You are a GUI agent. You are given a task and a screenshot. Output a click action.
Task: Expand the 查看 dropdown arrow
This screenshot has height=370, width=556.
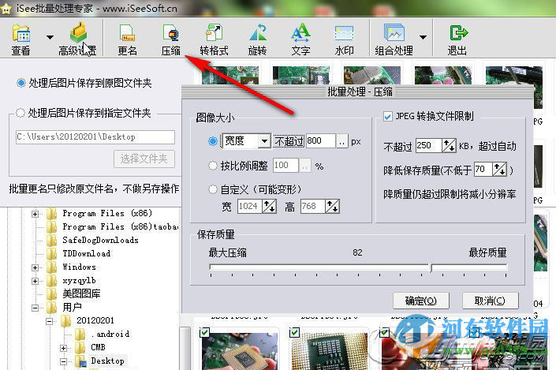(x=50, y=37)
